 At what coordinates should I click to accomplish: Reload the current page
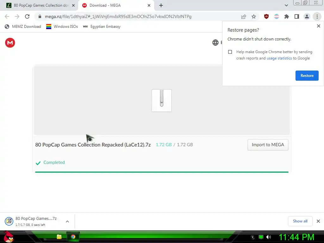tap(27, 16)
